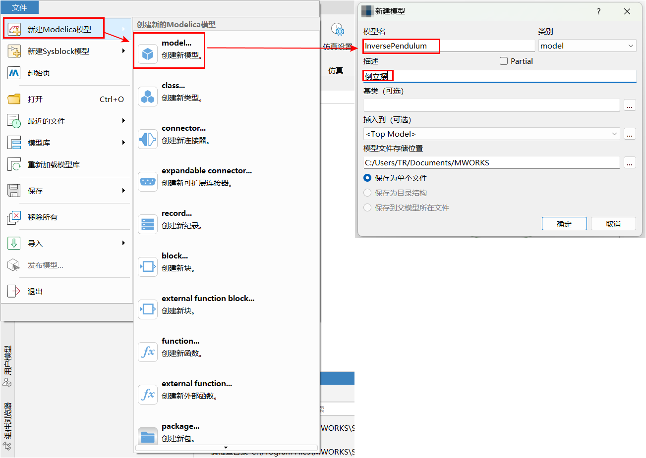Viewport: 646px width, 458px height.
Task: Browse for model file storage location
Action: [629, 163]
